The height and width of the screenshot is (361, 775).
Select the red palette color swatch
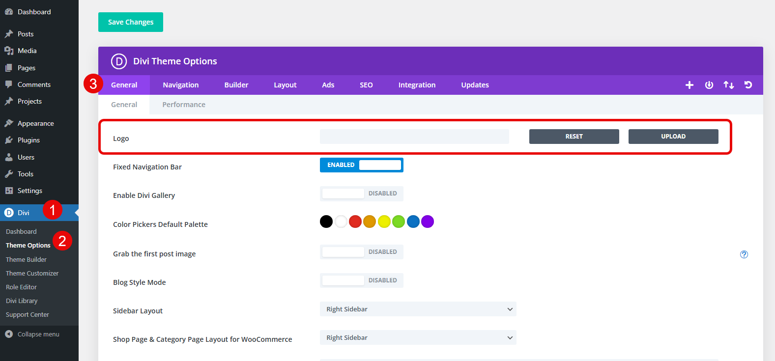(355, 222)
